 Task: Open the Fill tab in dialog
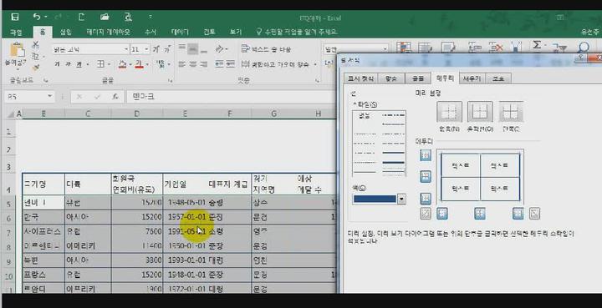[x=472, y=78]
